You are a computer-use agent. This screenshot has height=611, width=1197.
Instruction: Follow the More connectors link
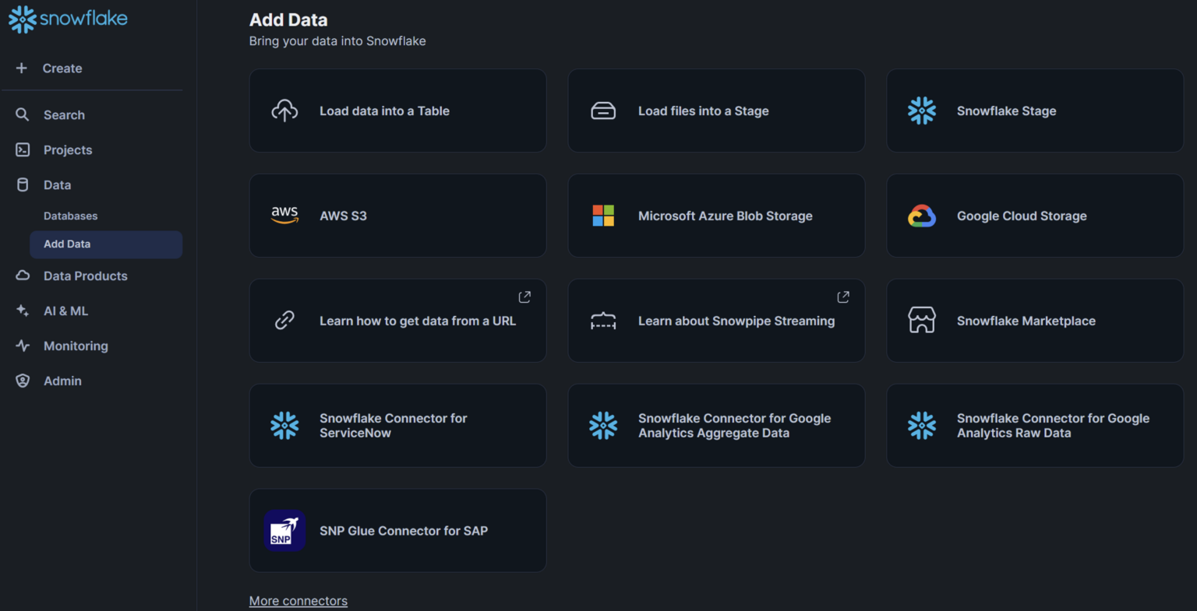[298, 601]
